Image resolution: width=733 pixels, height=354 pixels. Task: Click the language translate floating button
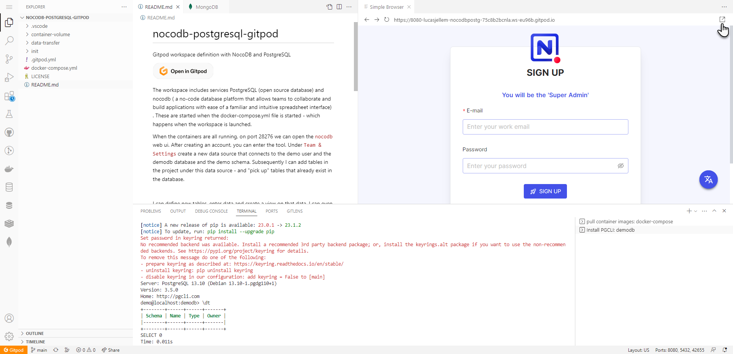click(709, 179)
